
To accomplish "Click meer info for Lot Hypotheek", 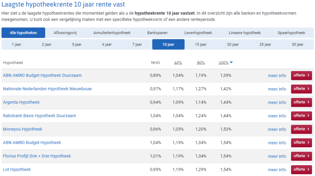I will click(277, 170).
